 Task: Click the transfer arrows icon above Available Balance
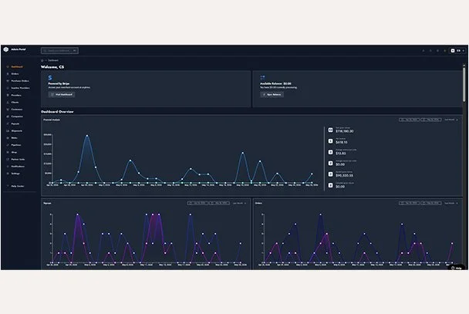coord(262,77)
